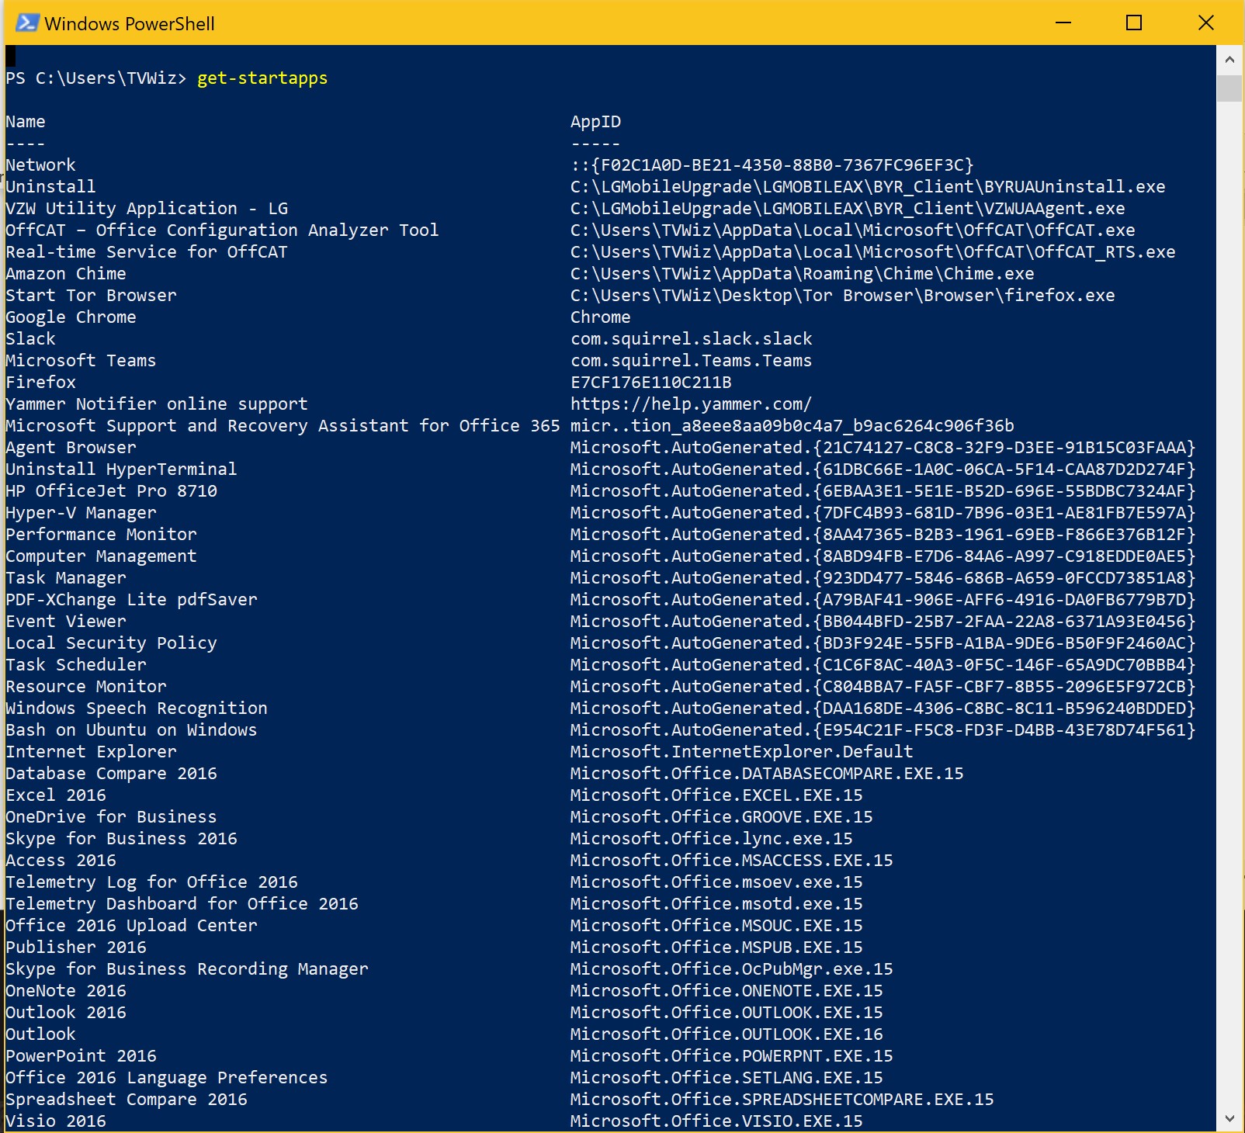This screenshot has height=1133, width=1245.
Task: Click 'Uninstall HyperTerminal' entry
Action: click(121, 469)
